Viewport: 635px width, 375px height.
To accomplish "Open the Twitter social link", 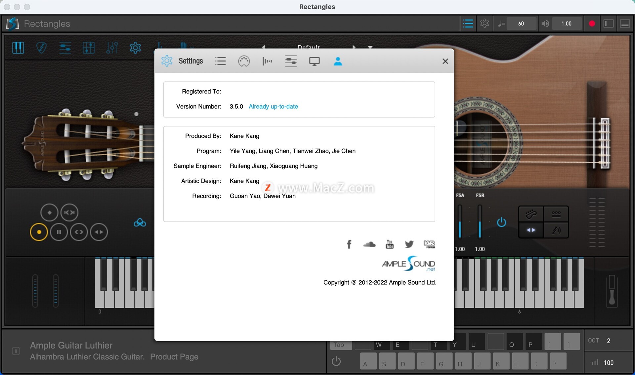I will click(409, 244).
